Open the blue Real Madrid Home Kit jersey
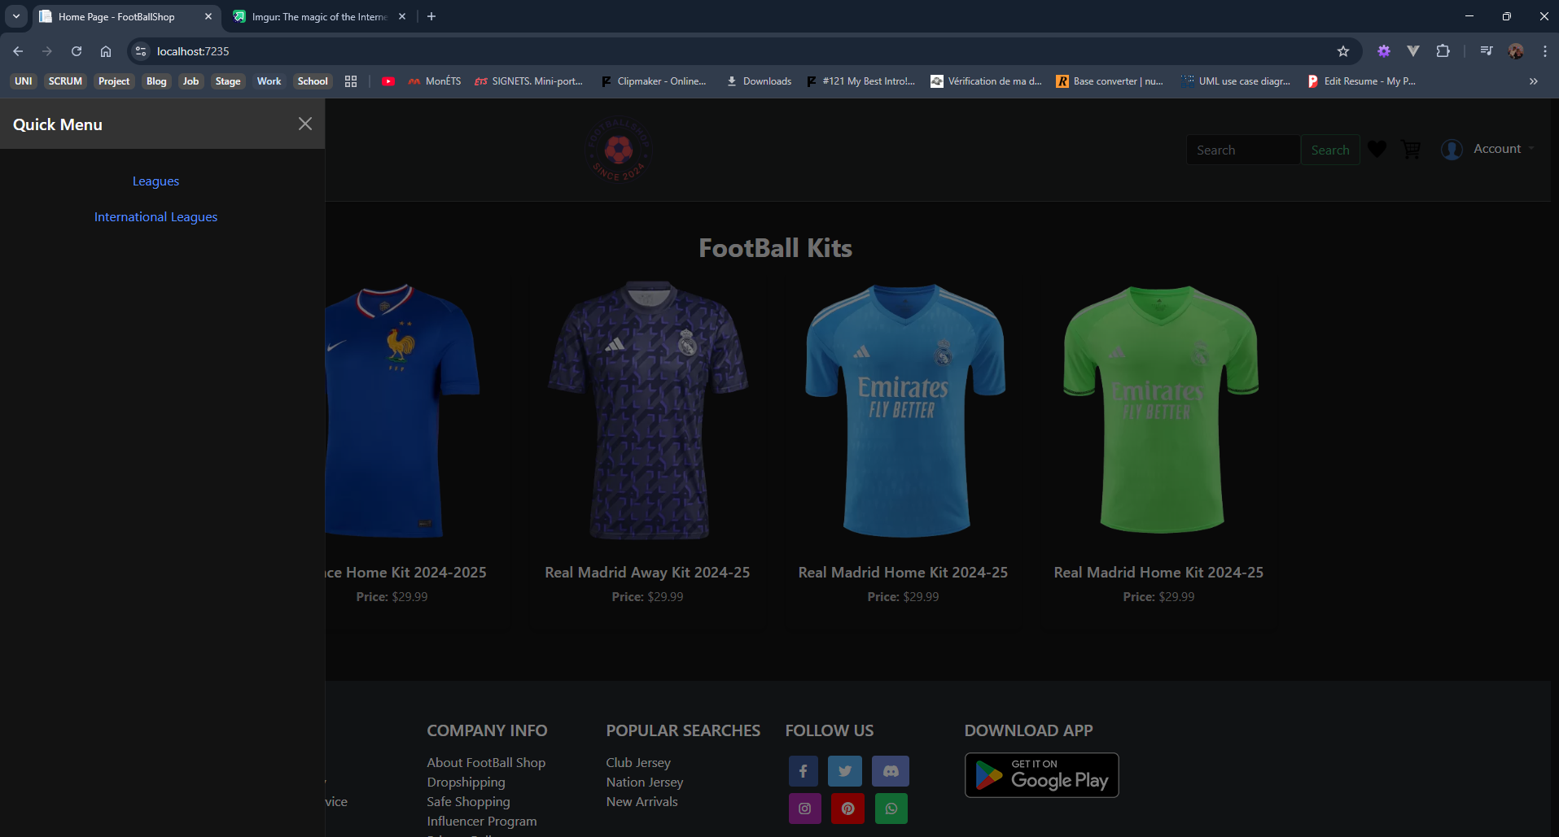Screen dimensions: 1559x837 pos(904,411)
